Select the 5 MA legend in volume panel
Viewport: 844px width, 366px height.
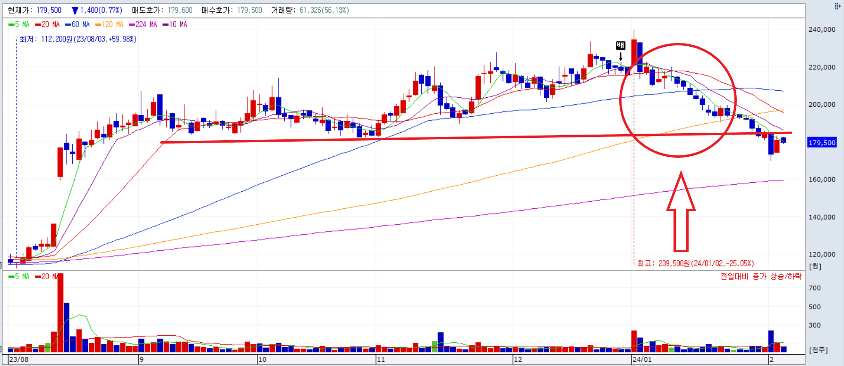[x=19, y=277]
